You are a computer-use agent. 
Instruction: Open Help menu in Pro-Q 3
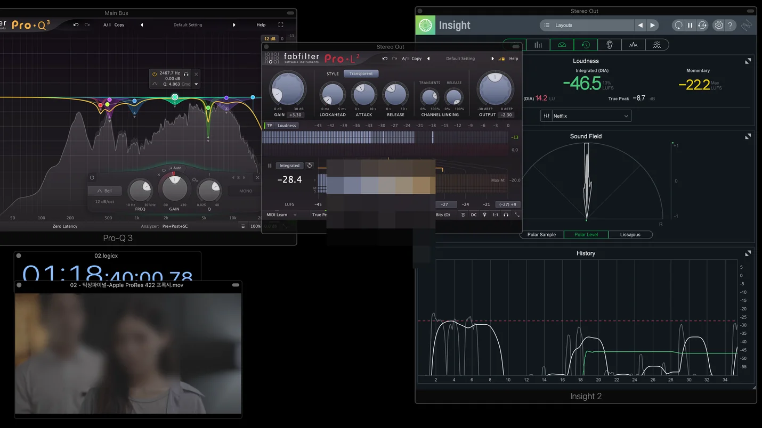tap(261, 25)
